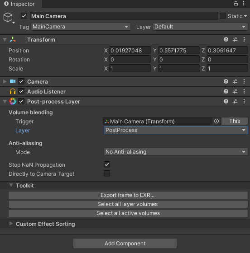Screen dimensions: 250x253
Task: Open the Static flags dropdown arrow
Action: tap(245, 16)
